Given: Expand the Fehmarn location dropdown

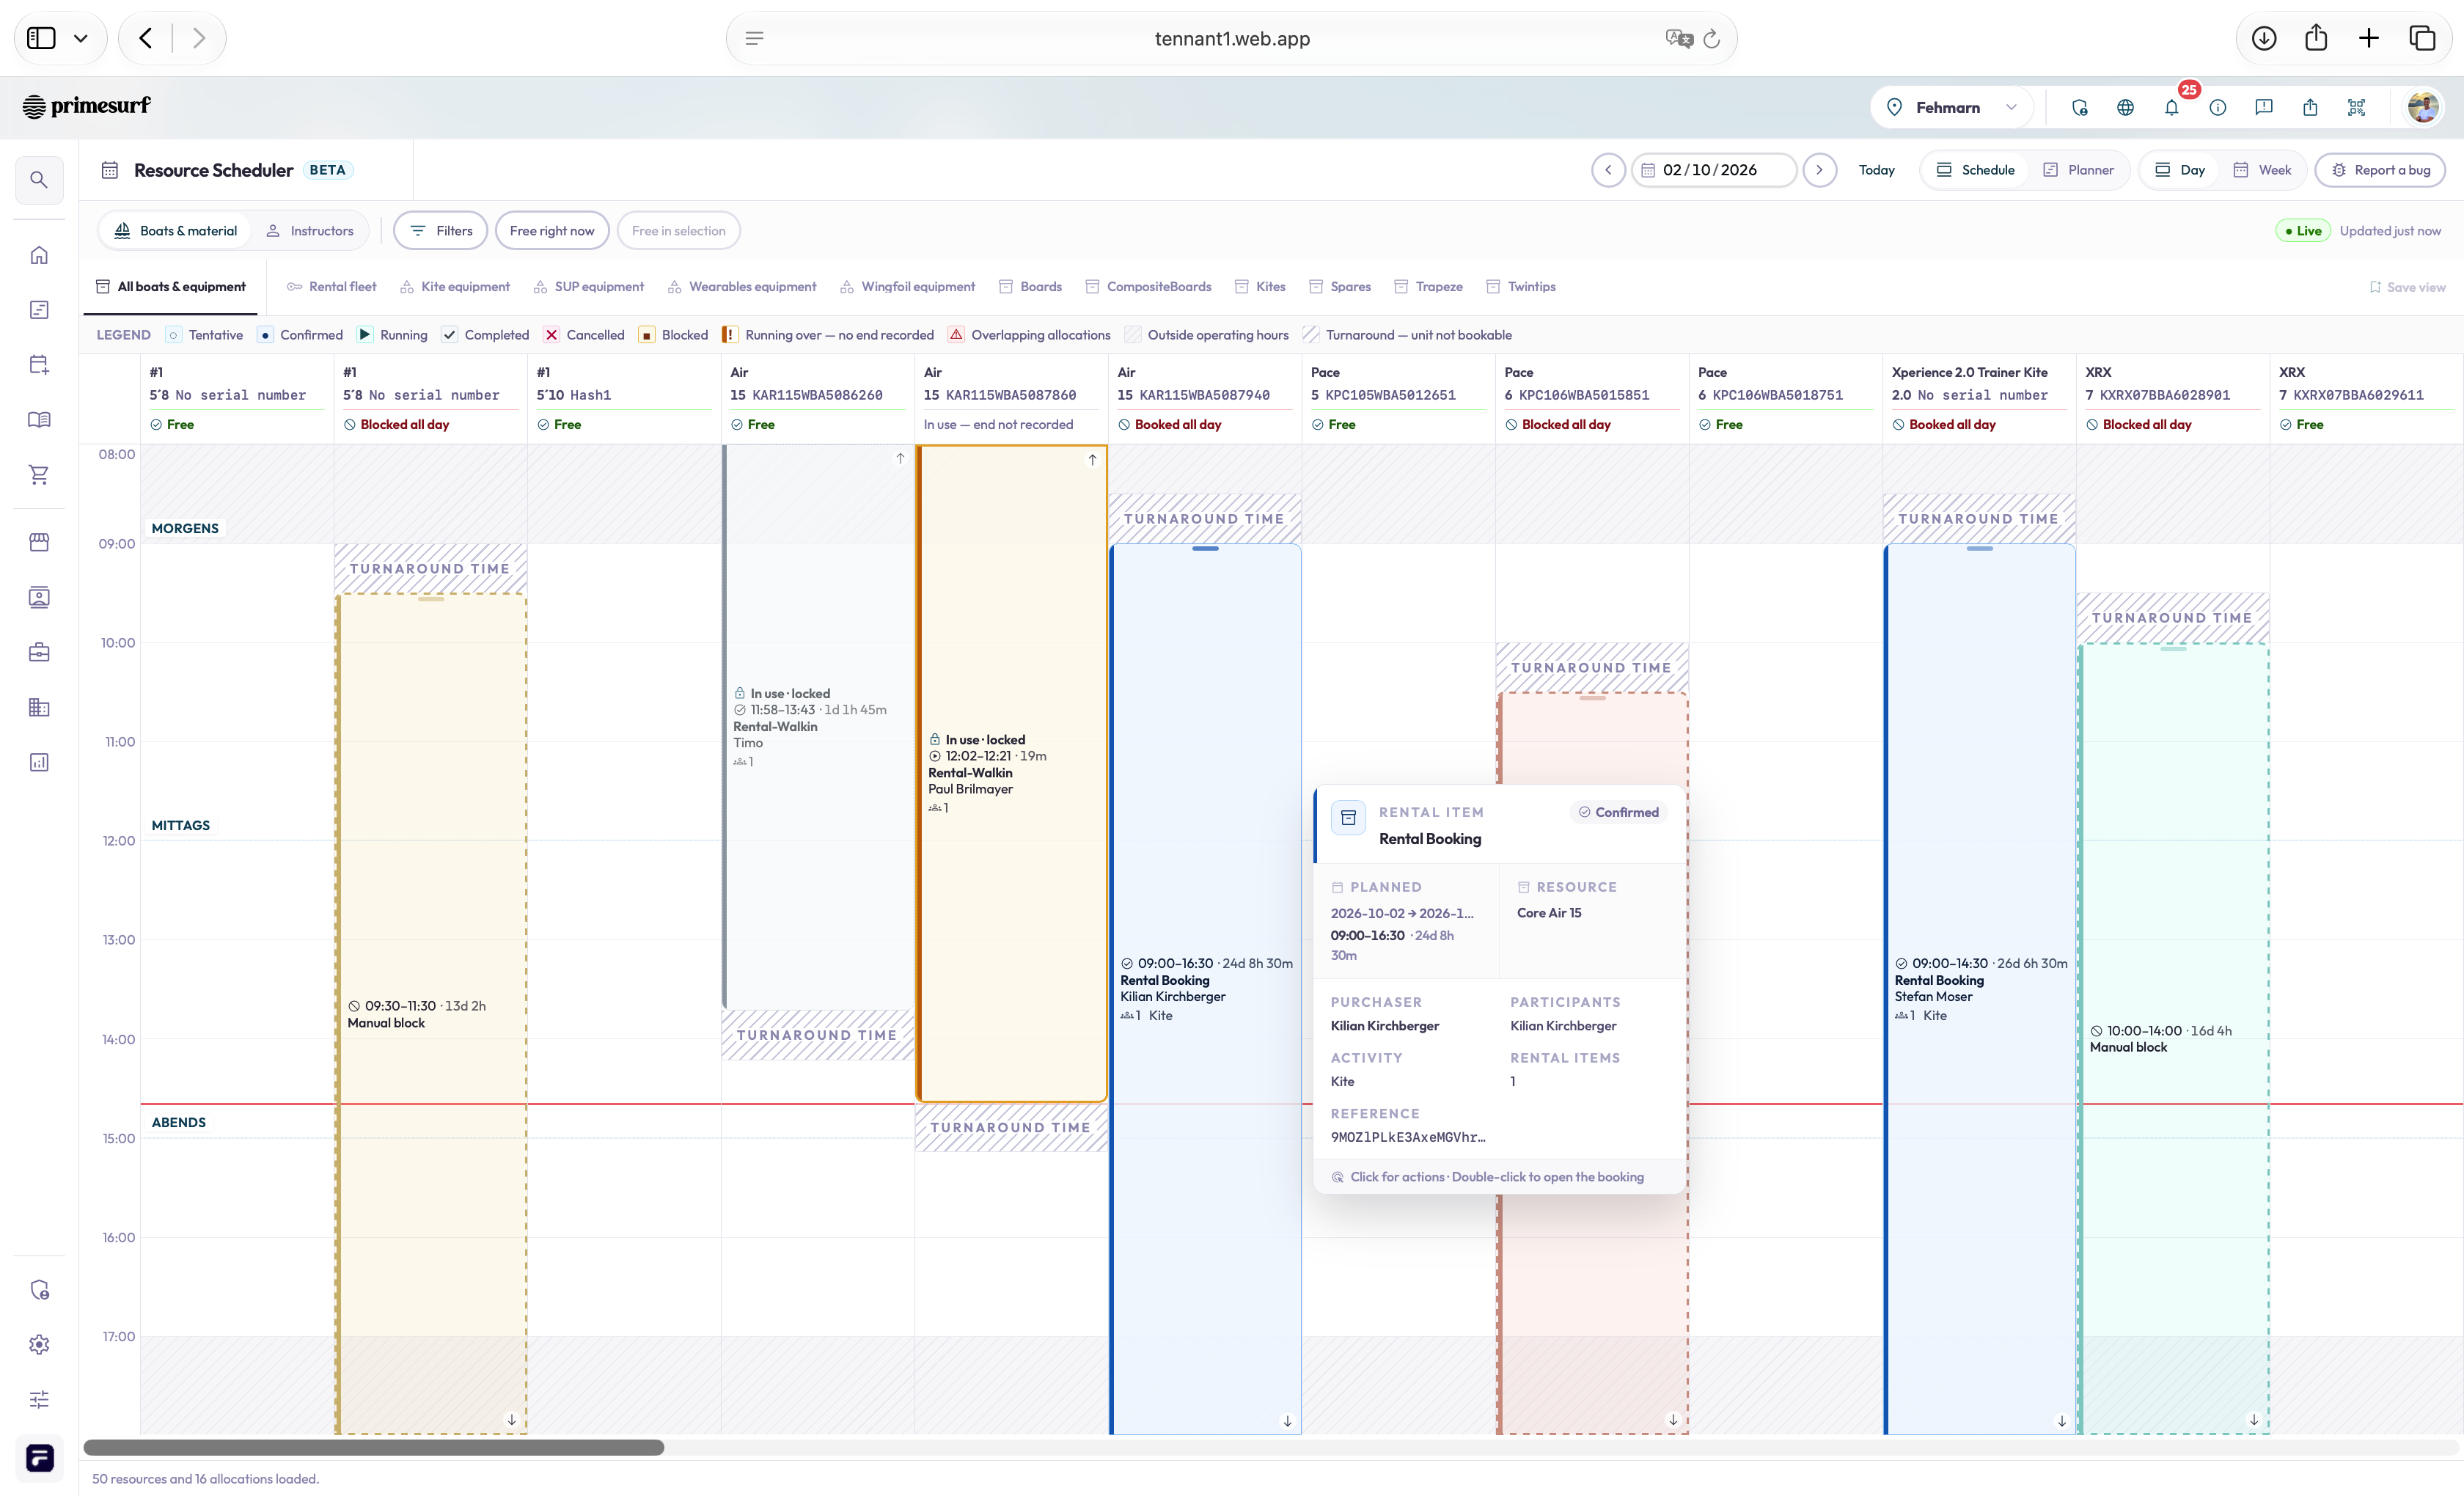Looking at the screenshot, I should (1951, 107).
